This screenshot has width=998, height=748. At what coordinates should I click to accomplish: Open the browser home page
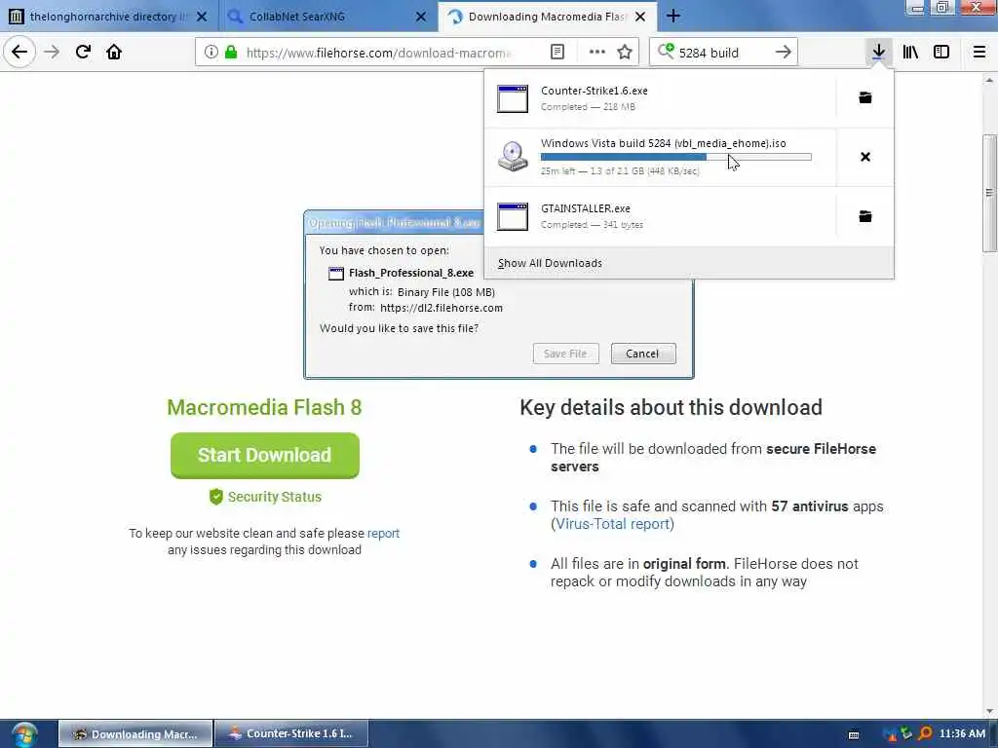click(114, 52)
